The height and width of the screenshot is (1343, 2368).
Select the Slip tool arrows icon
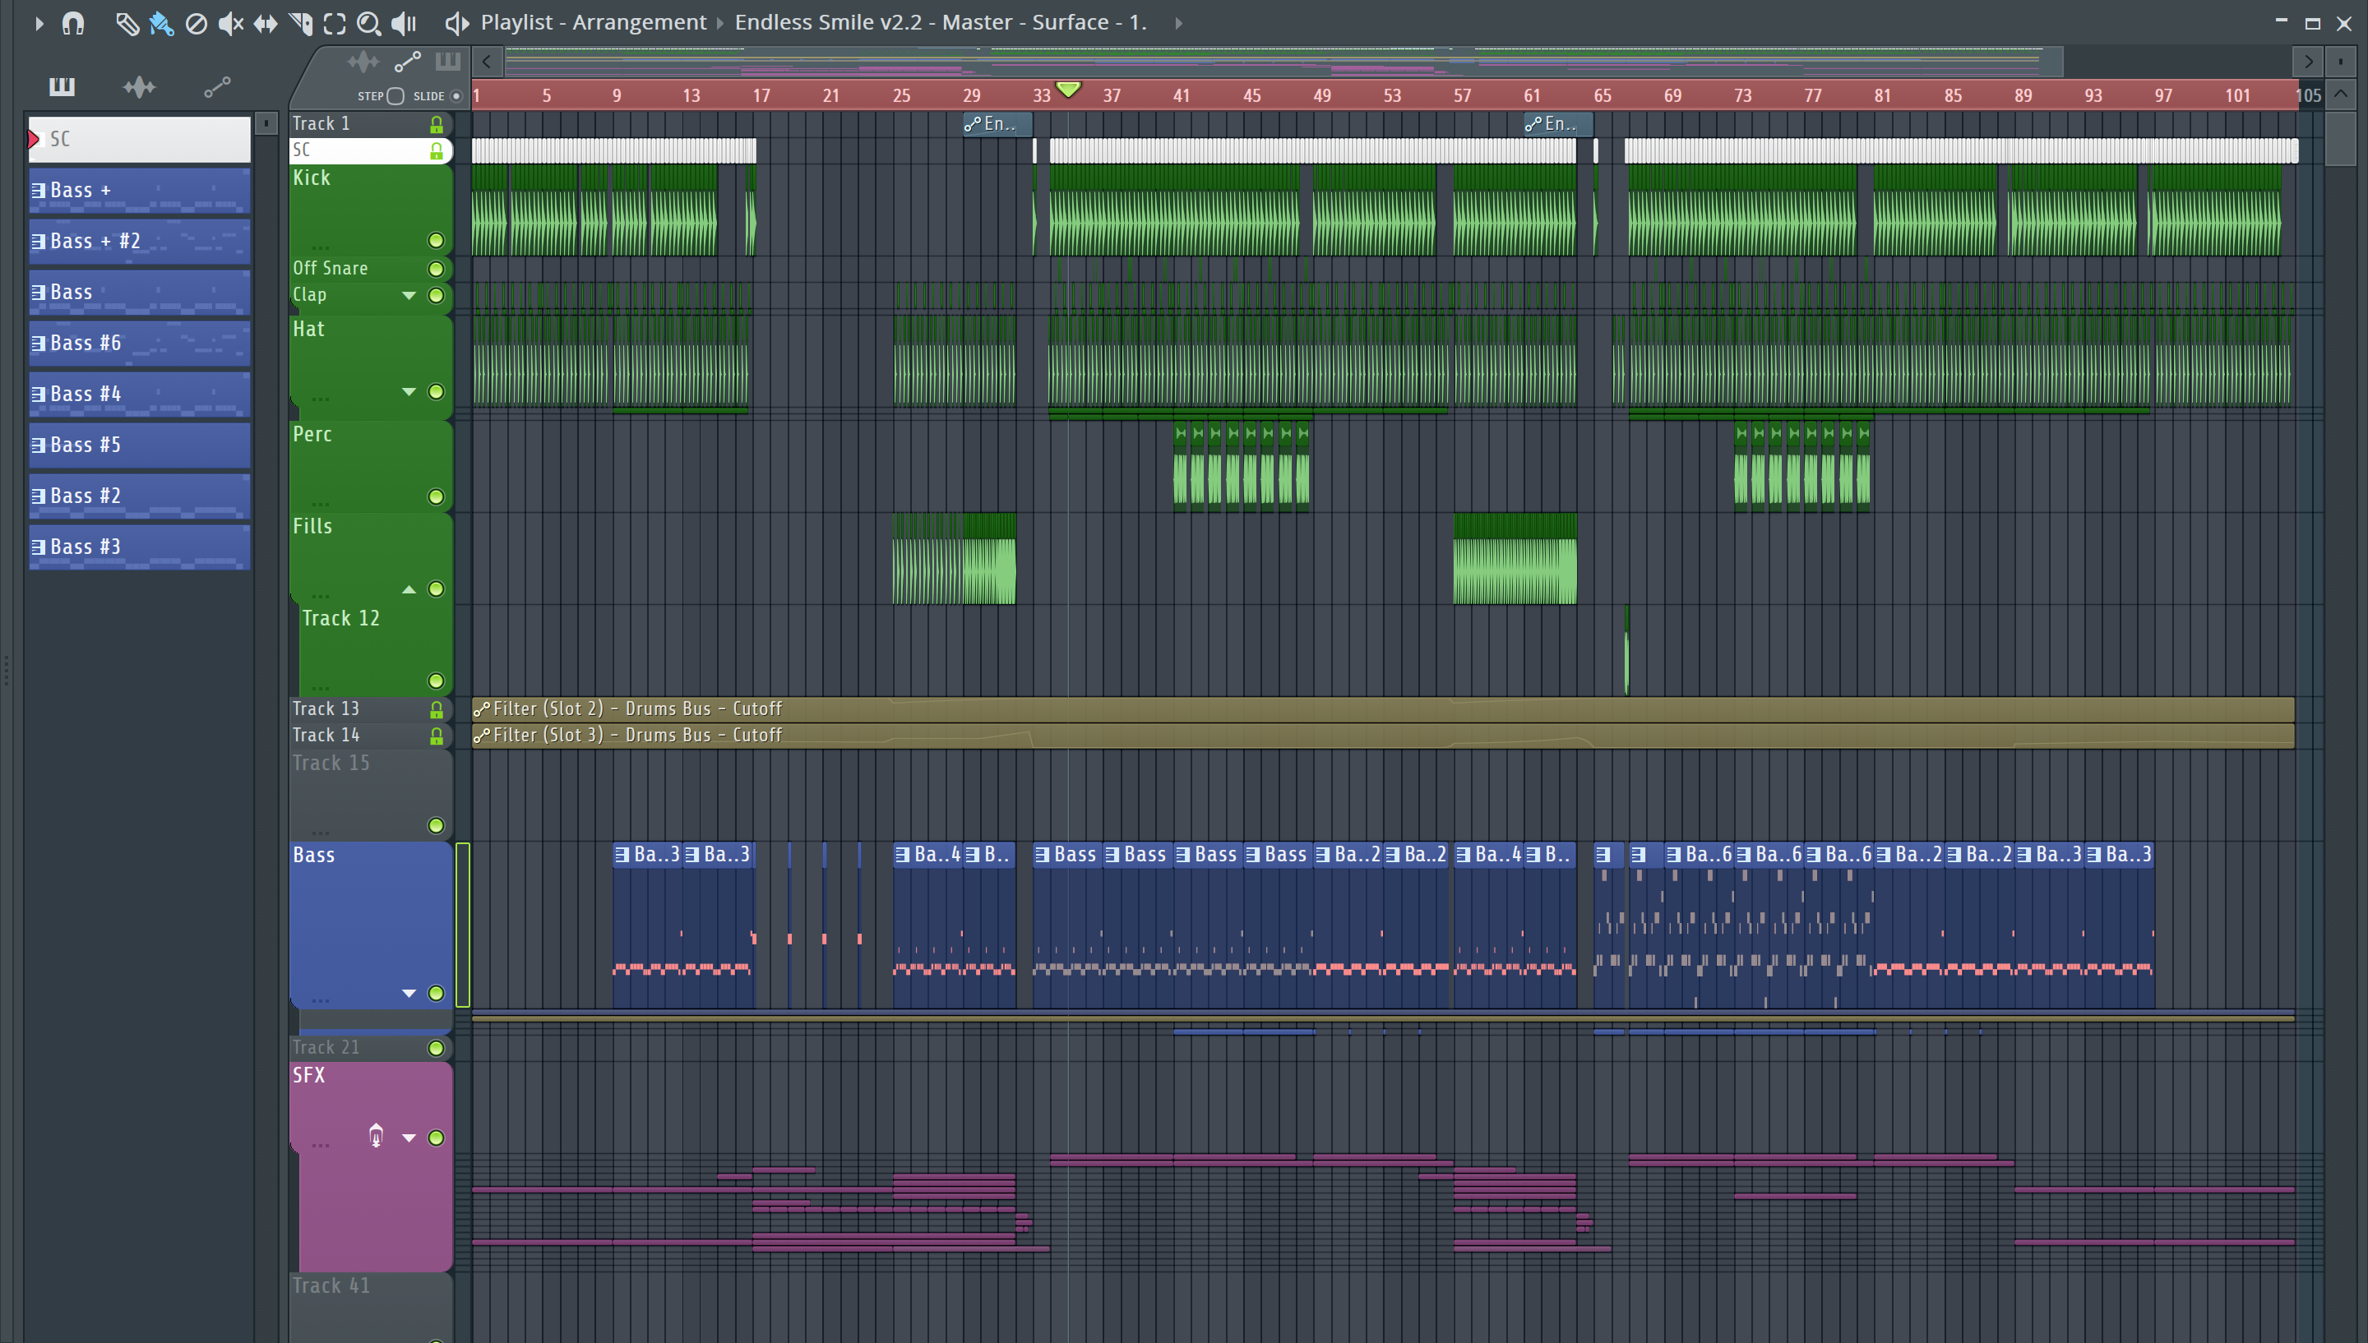pos(266,22)
